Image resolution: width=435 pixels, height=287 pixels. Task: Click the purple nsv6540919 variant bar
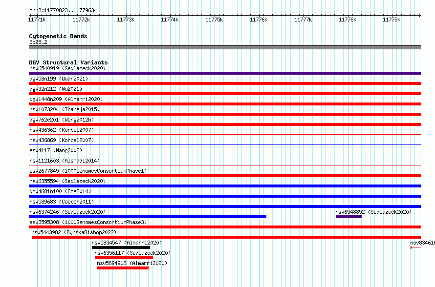[x=225, y=73]
